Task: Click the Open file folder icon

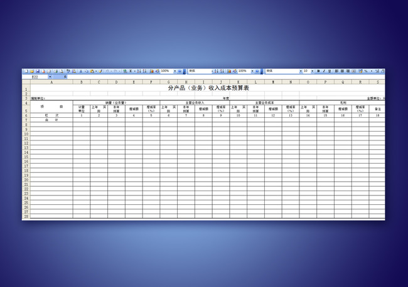Action: point(32,71)
